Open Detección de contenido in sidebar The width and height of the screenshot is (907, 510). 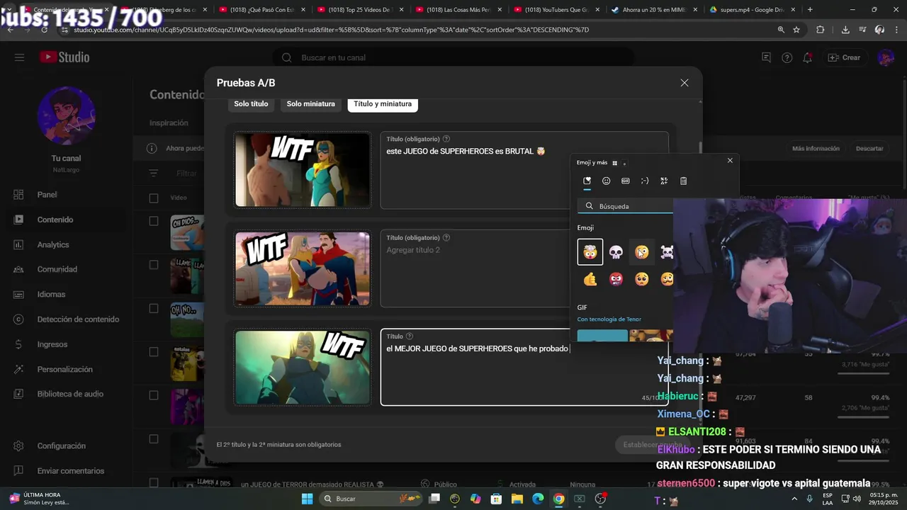pyautogui.click(x=67, y=319)
